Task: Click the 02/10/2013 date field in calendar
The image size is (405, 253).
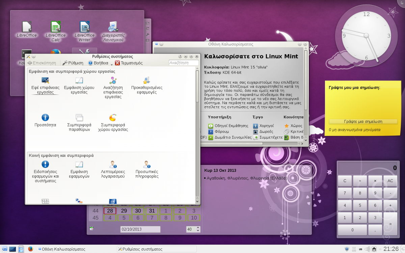Action: click(x=140, y=229)
